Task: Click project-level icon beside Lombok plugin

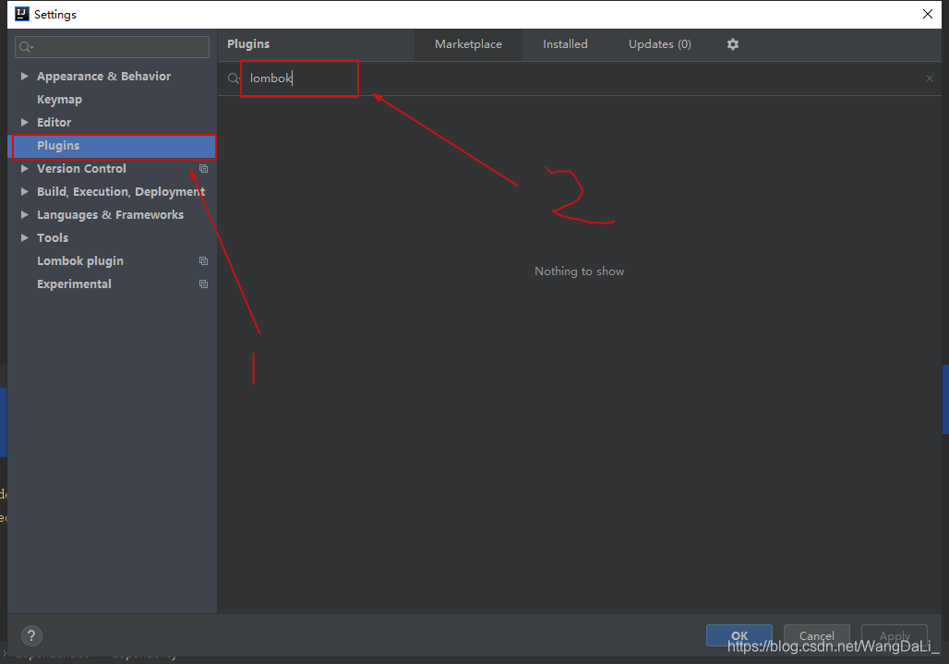Action: (x=203, y=260)
